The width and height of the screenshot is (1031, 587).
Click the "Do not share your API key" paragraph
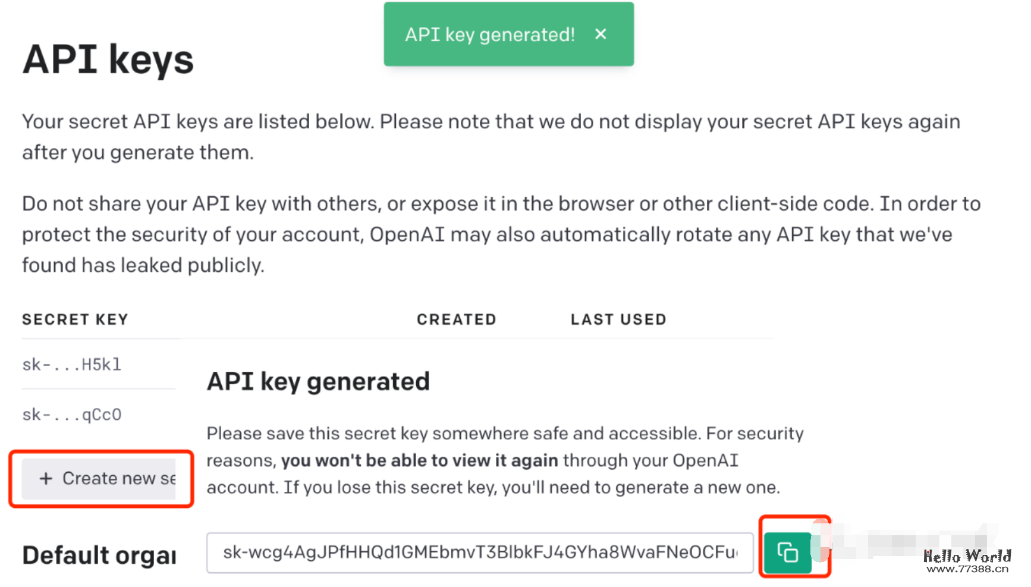pos(501,234)
